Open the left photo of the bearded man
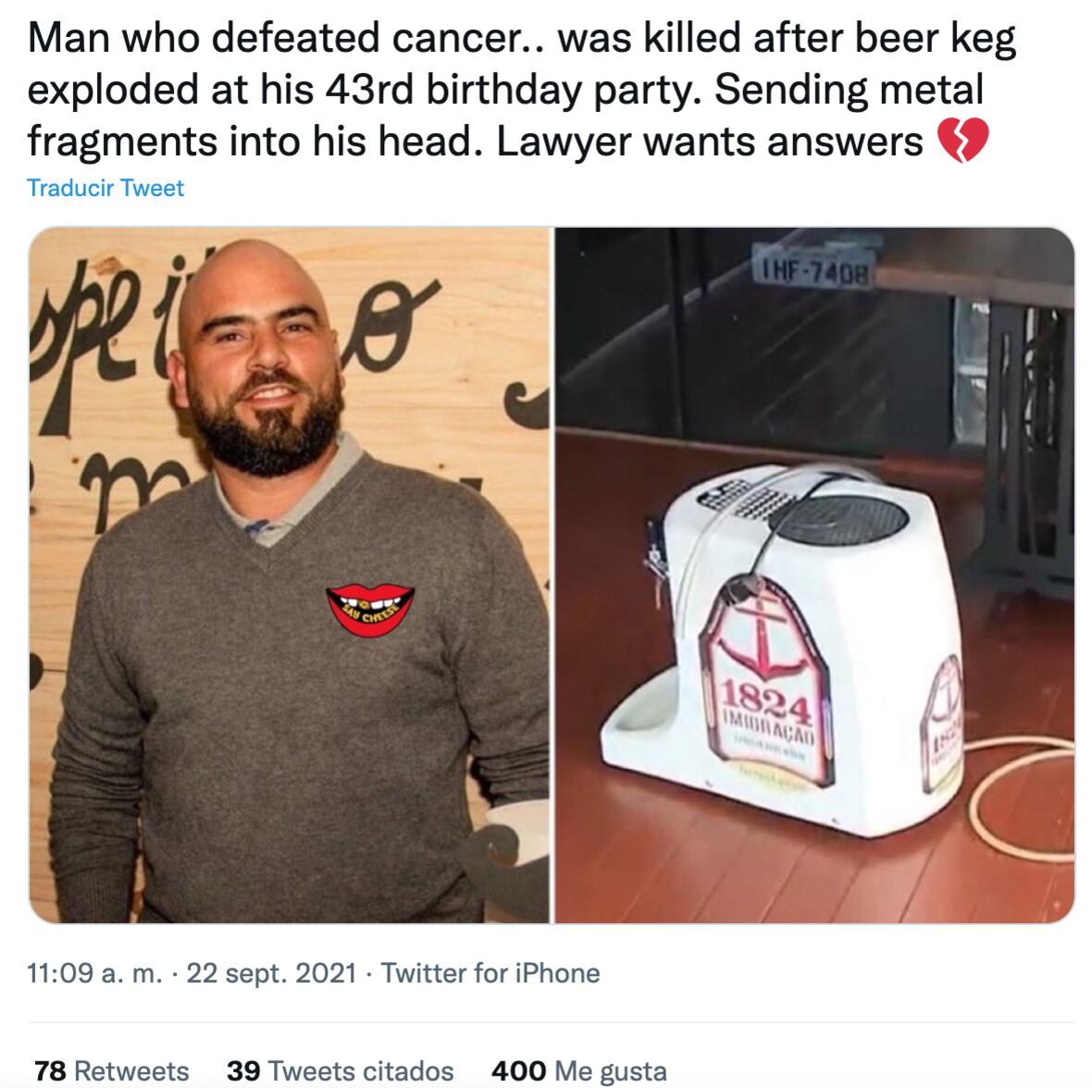Viewport: 1092px width, 1088px height. click(x=289, y=575)
